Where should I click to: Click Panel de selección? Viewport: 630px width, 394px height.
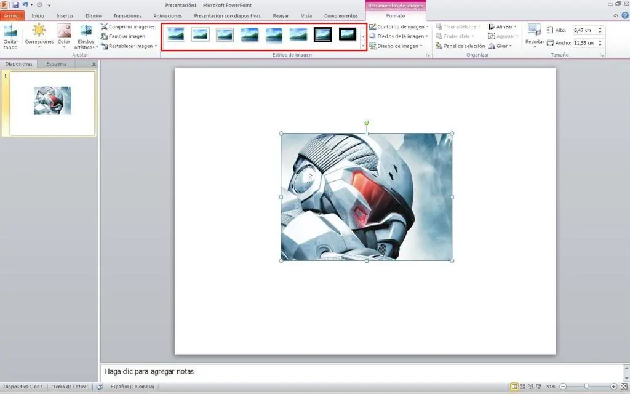pyautogui.click(x=460, y=46)
